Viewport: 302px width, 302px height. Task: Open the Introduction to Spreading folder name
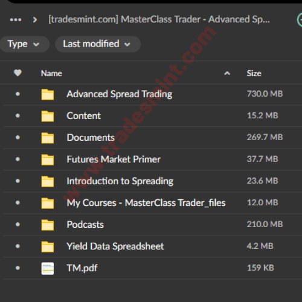120,181
